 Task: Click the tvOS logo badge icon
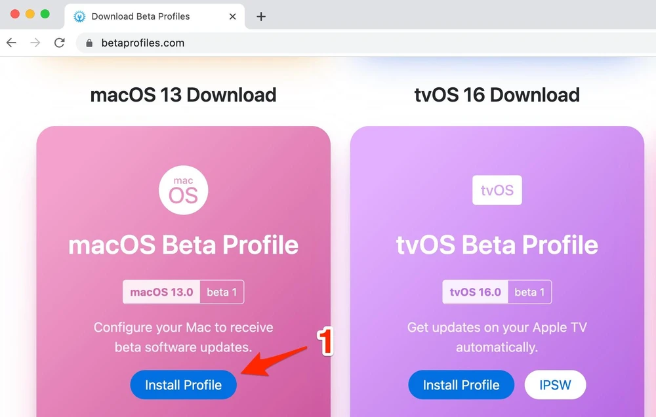click(497, 190)
